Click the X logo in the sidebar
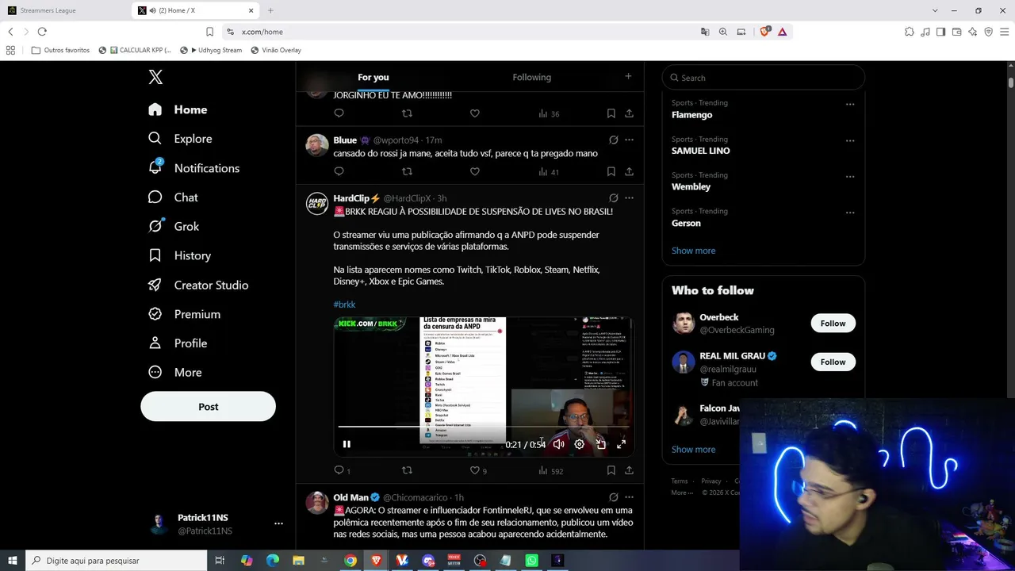1015x571 pixels. [x=155, y=77]
